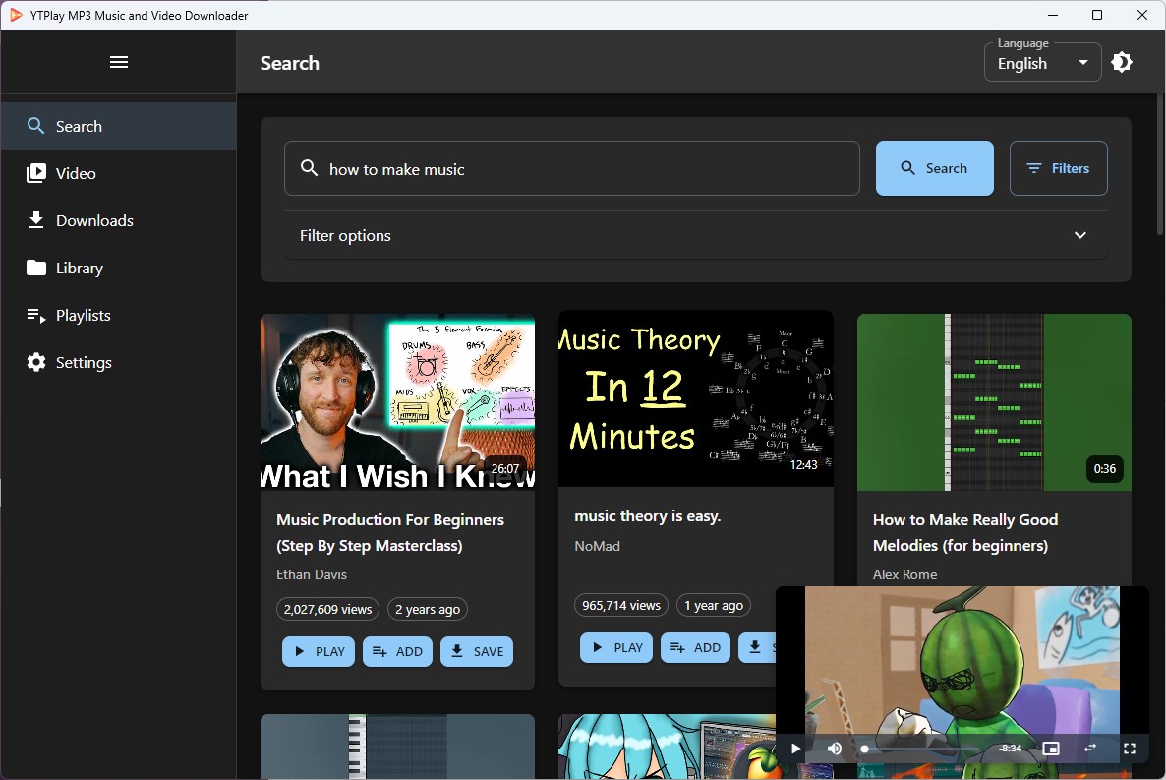Open Downloads via its download icon
The image size is (1166, 780).
(36, 220)
